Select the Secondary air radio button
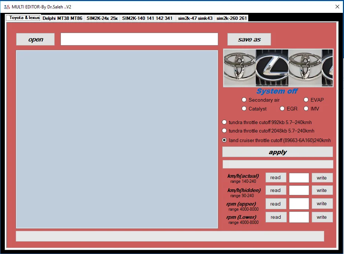Viewport: 344px width, 254px height. (244, 99)
